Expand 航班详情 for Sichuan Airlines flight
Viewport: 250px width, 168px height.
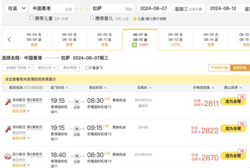[21, 166]
